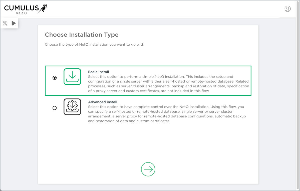Viewport: 300px width, 191px height.
Task: Click "not included in this flow" text
Action: (x=188, y=91)
